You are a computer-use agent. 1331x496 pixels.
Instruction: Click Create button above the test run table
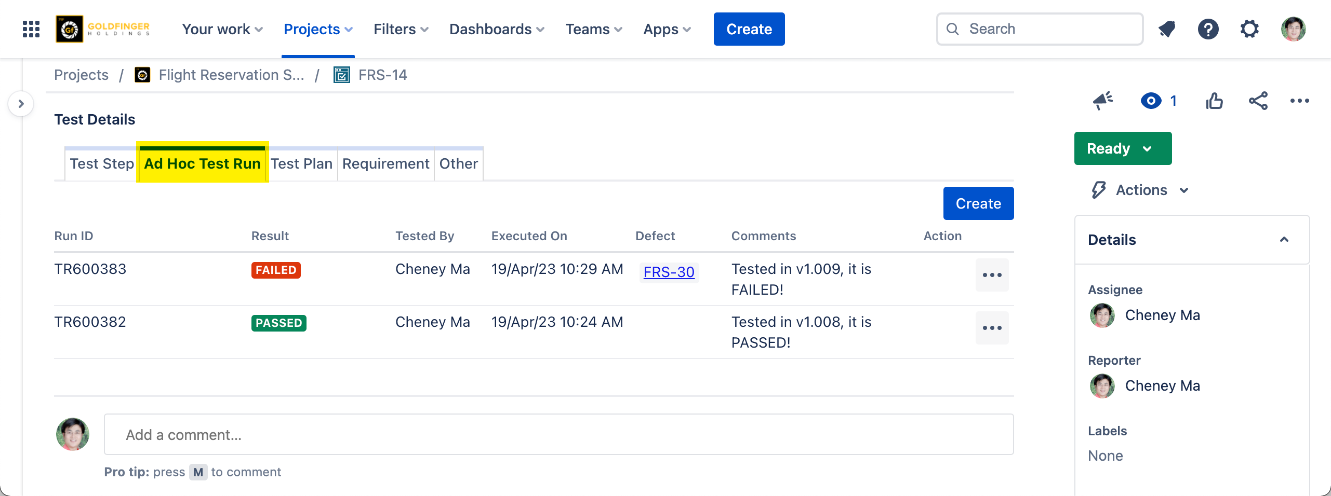978,203
